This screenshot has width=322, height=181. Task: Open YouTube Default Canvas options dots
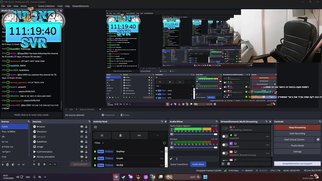[x=267, y=153]
